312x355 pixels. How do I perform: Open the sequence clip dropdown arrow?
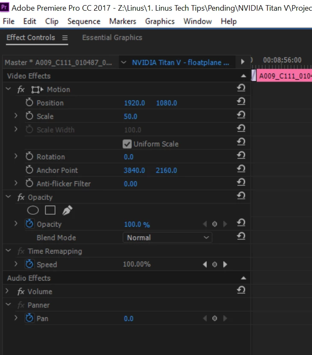coord(124,62)
